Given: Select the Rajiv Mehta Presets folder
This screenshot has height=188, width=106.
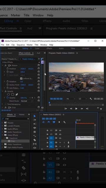Looking at the screenshot, I should point(15,147).
